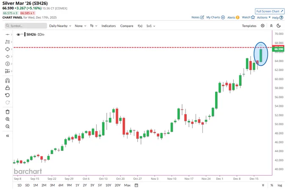Toggle log scale
288x190 pixels.
click(x=280, y=185)
